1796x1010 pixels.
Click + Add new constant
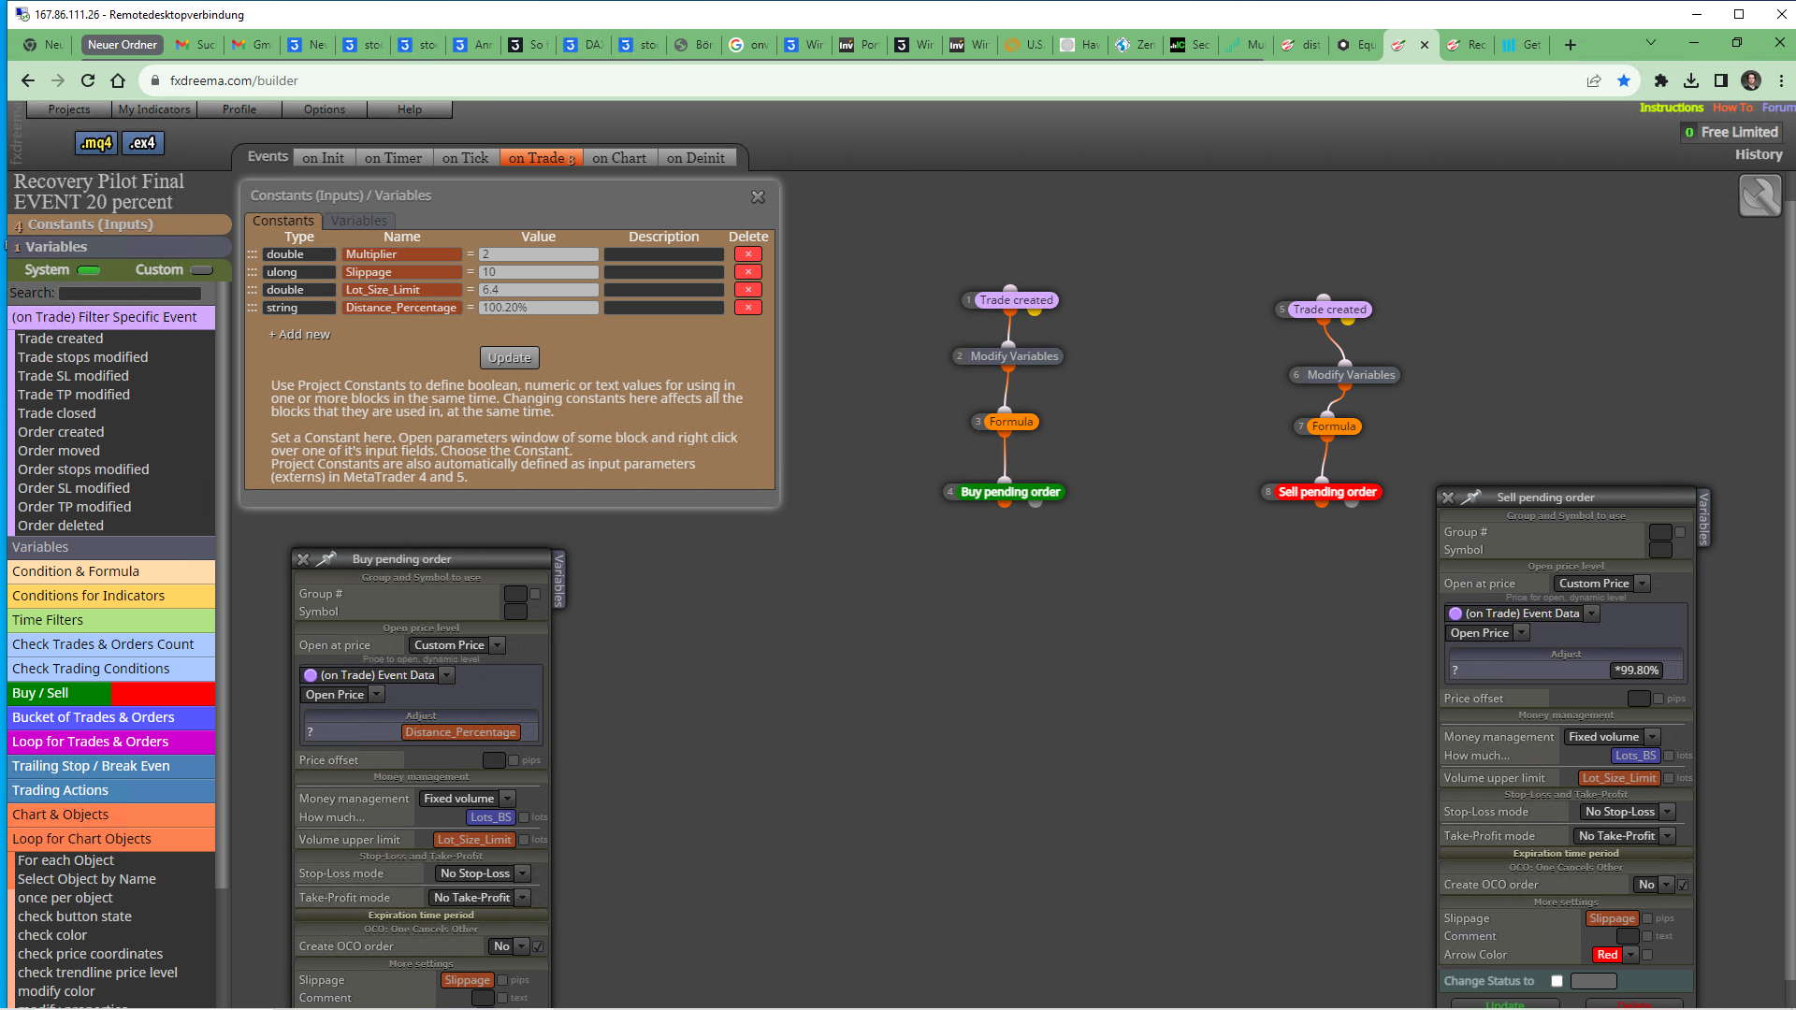click(x=299, y=335)
